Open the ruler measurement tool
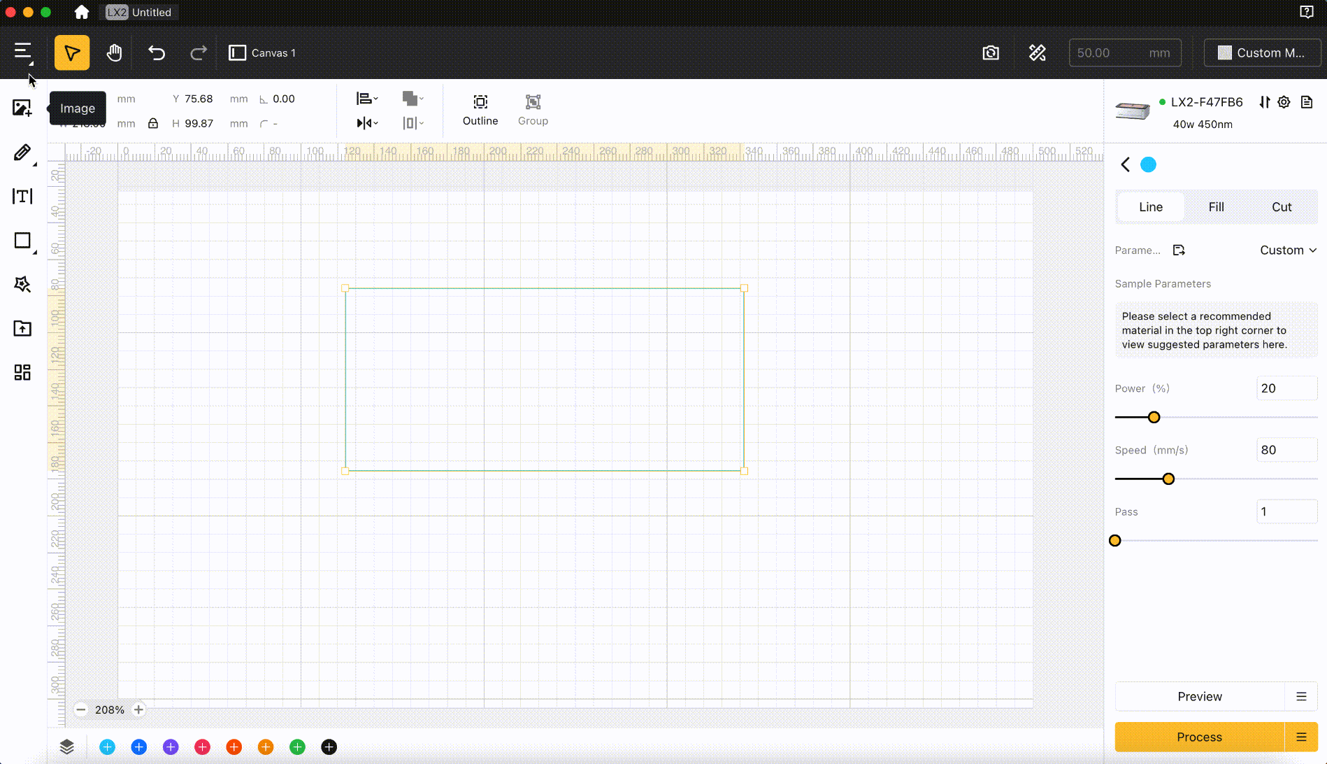The width and height of the screenshot is (1327, 764). coord(1038,52)
